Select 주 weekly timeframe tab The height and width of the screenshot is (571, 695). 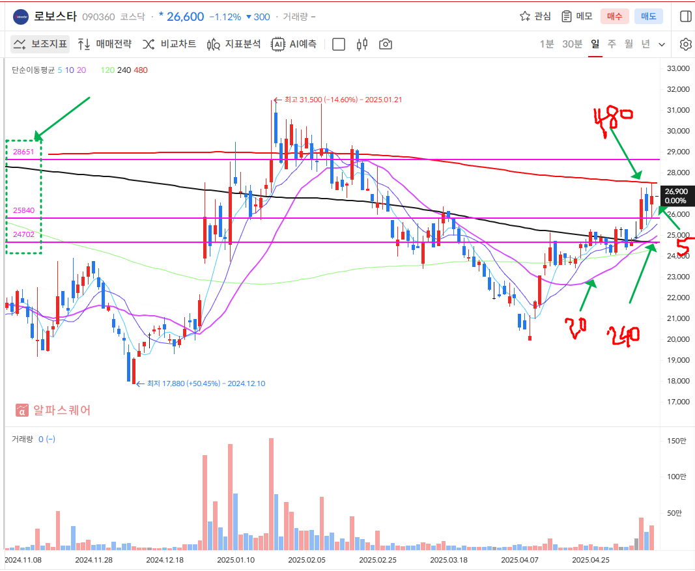612,44
